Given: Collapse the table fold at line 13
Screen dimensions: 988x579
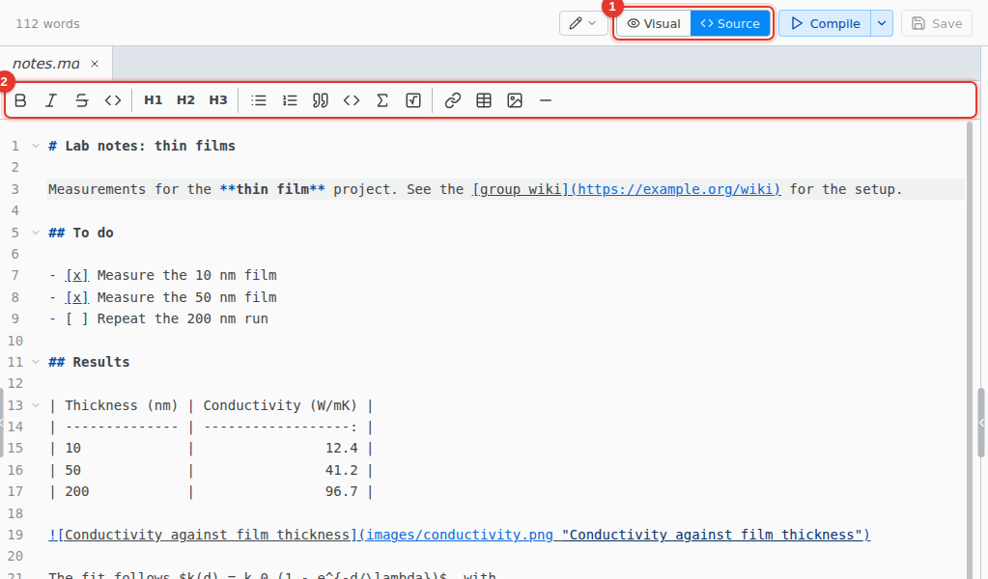Looking at the screenshot, I should (x=36, y=405).
